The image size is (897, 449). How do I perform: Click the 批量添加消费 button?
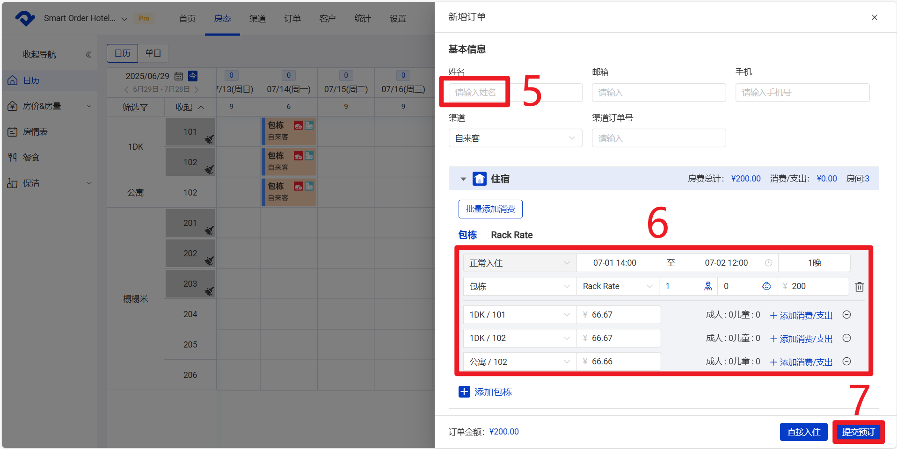pos(490,209)
